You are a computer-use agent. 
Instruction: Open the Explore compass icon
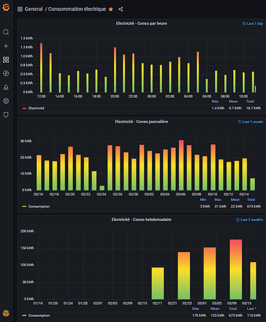6,73
